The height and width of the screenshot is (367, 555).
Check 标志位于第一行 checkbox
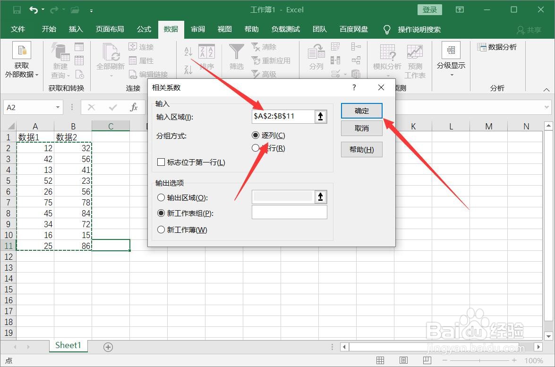161,162
